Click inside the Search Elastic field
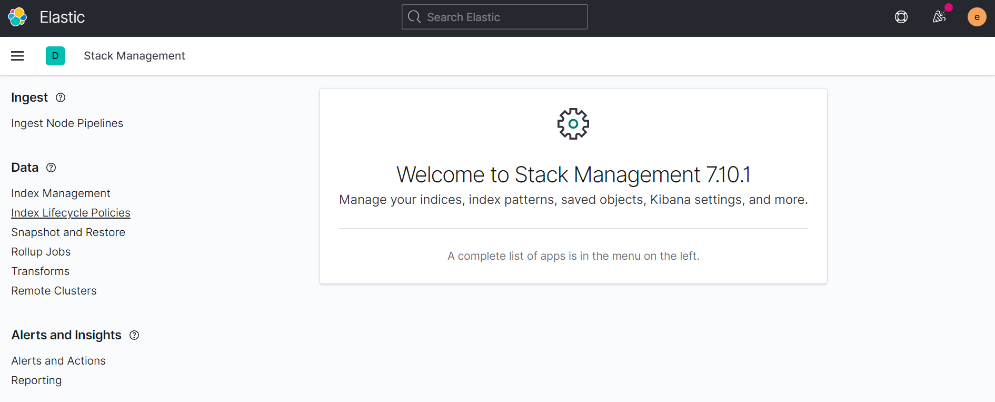The height and width of the screenshot is (402, 995). tap(495, 17)
